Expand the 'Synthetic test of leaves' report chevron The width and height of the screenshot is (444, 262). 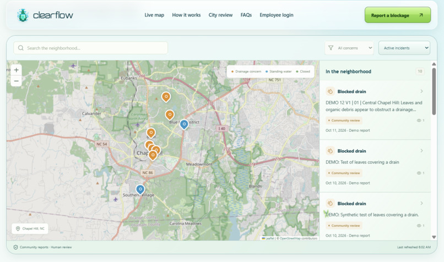[x=421, y=203]
